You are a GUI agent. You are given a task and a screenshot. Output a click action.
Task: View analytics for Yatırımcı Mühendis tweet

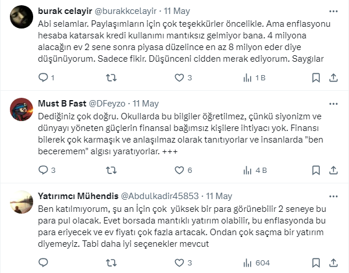point(249,263)
